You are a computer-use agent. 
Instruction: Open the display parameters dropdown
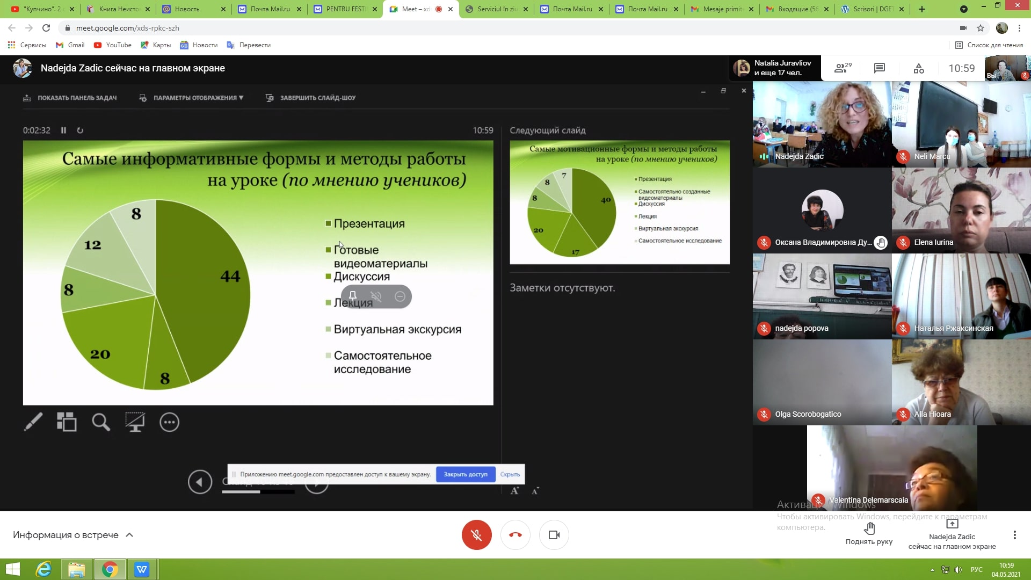tap(192, 98)
